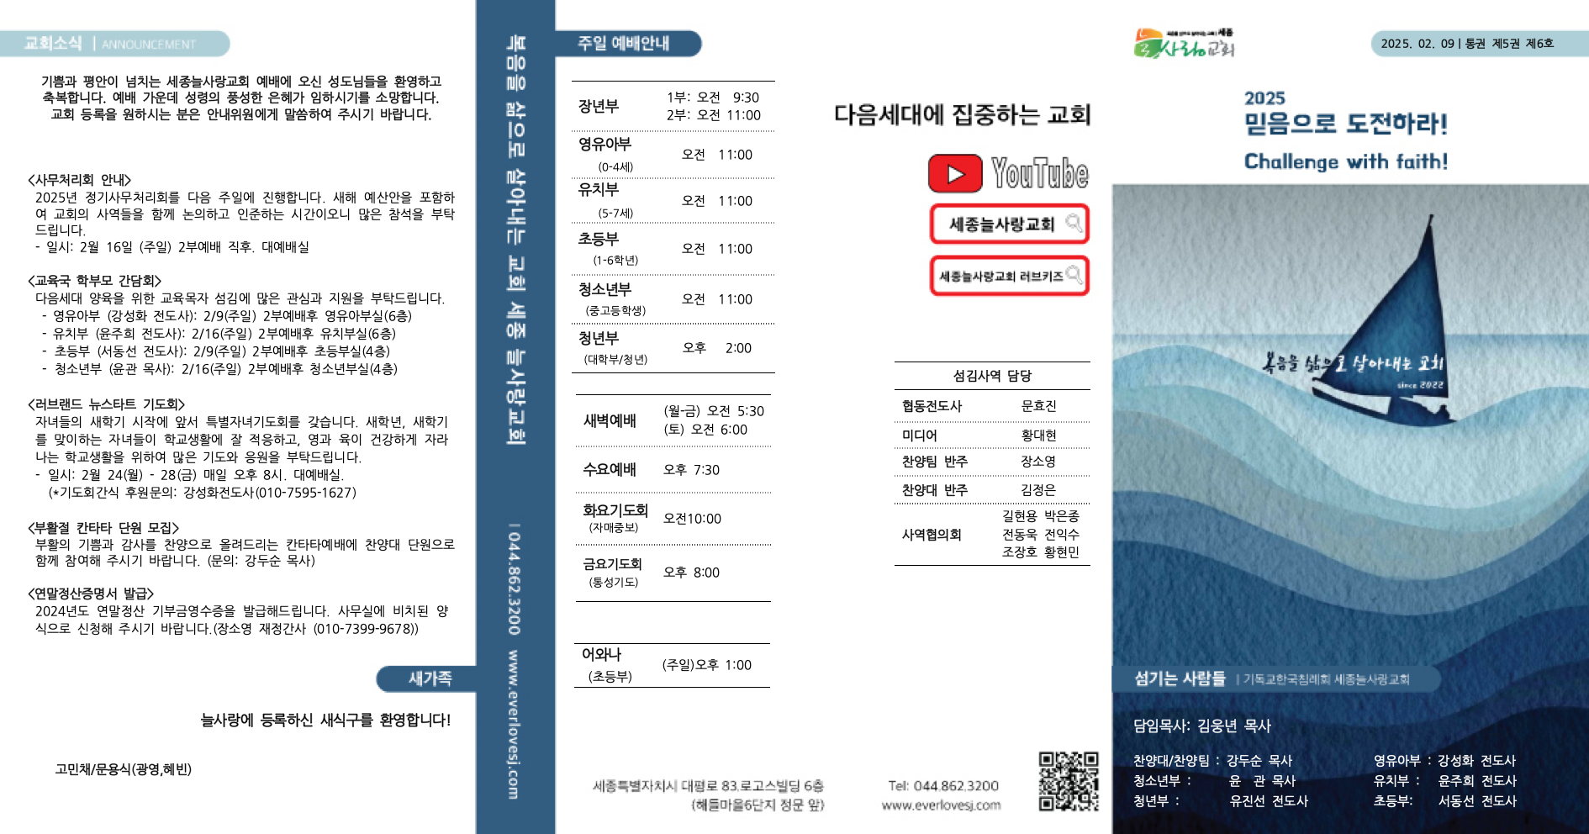Click the 사역협의회 label
This screenshot has width=1589, height=834.
(x=932, y=535)
